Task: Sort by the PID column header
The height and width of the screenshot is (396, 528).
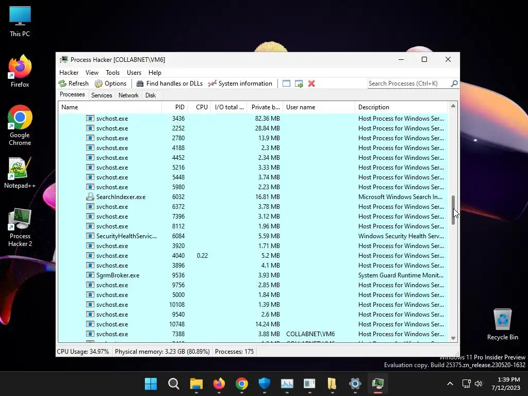Action: coord(175,107)
